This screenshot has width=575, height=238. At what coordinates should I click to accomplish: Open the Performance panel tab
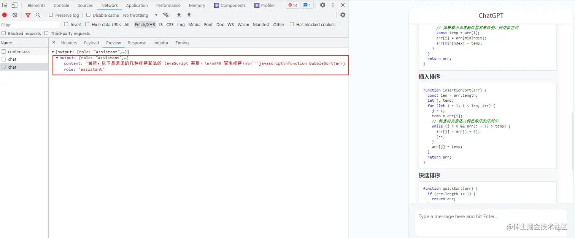[168, 5]
